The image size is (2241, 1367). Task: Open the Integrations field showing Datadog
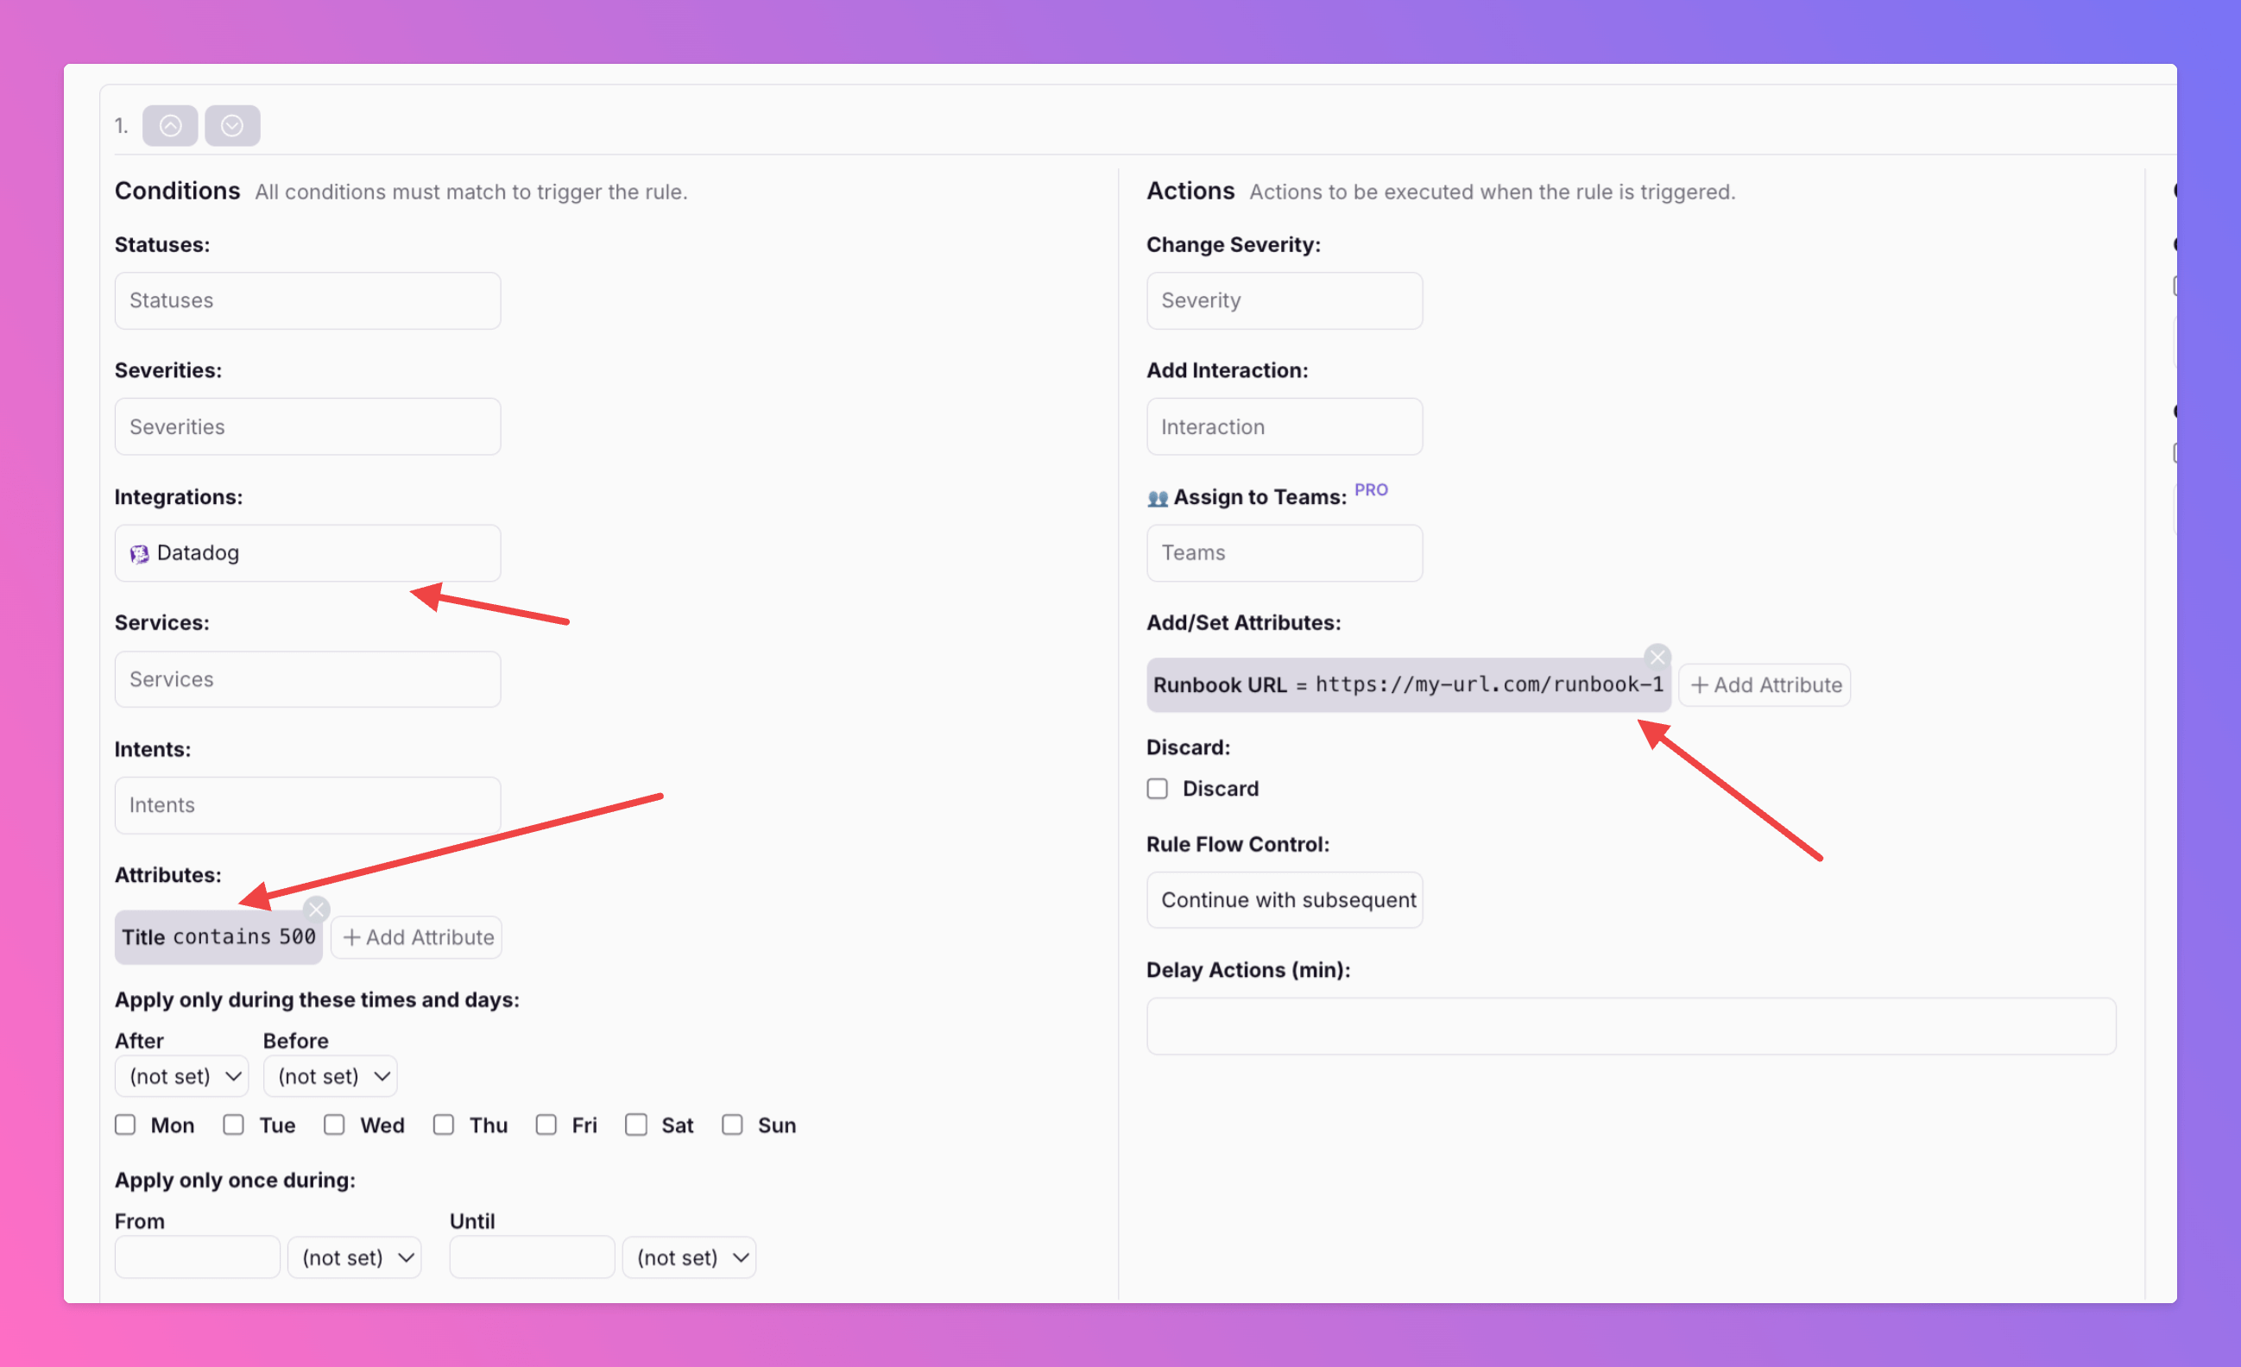[307, 553]
